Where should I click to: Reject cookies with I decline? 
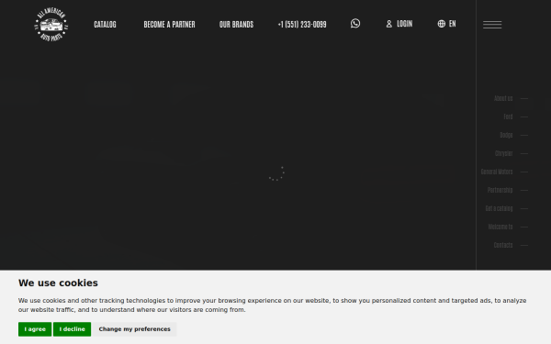pyautogui.click(x=72, y=329)
